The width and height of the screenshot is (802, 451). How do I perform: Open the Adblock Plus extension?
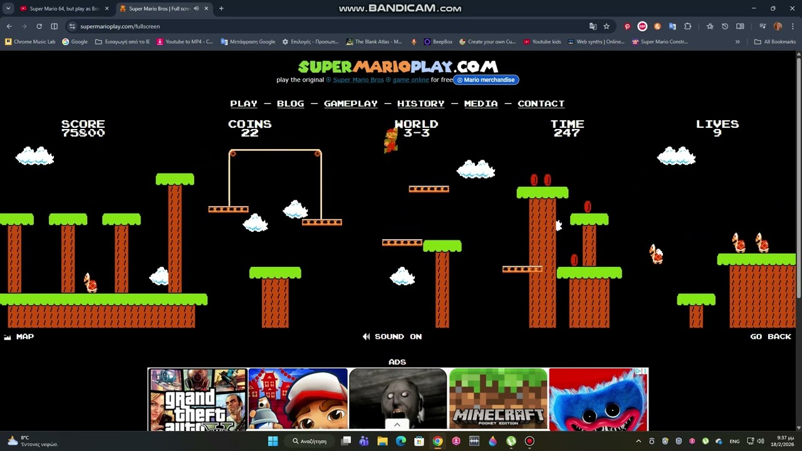point(642,26)
